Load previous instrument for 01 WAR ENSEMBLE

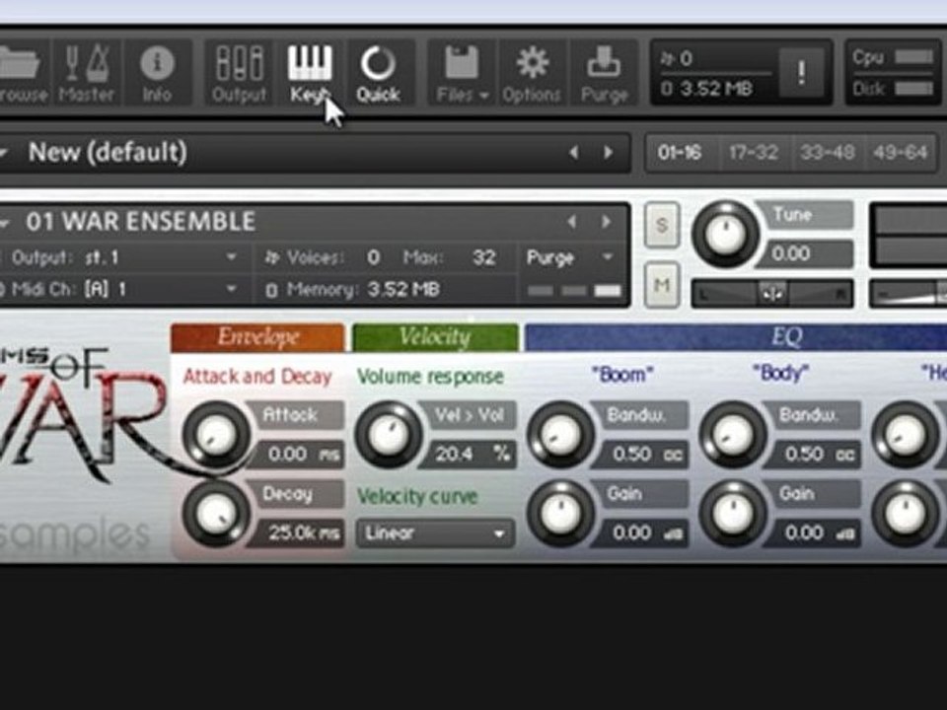tap(571, 222)
